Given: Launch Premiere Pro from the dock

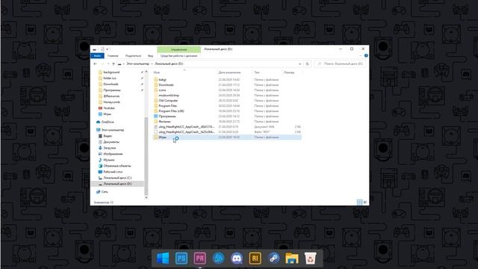Looking at the screenshot, I should (199, 259).
